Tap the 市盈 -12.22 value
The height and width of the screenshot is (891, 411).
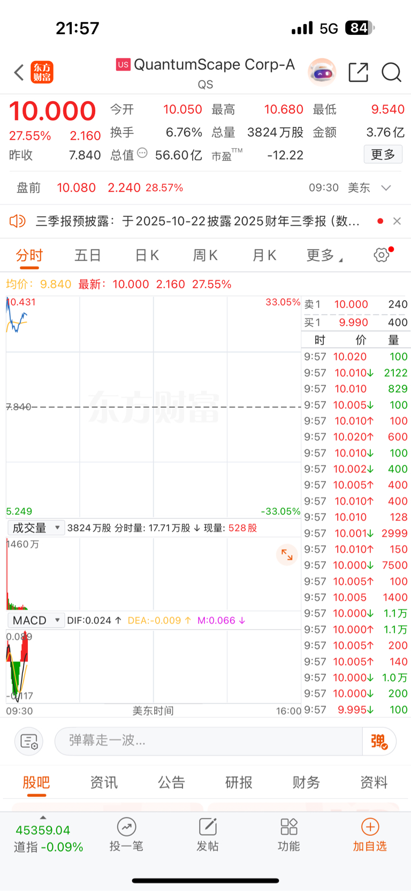(285, 155)
